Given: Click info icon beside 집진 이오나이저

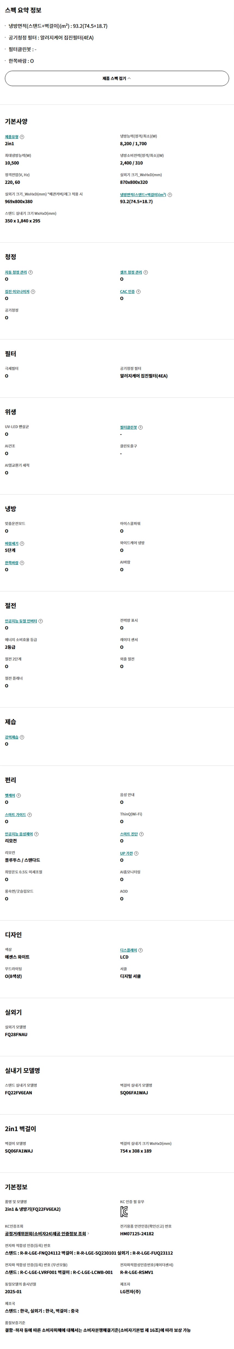Looking at the screenshot, I should [x=33, y=292].
